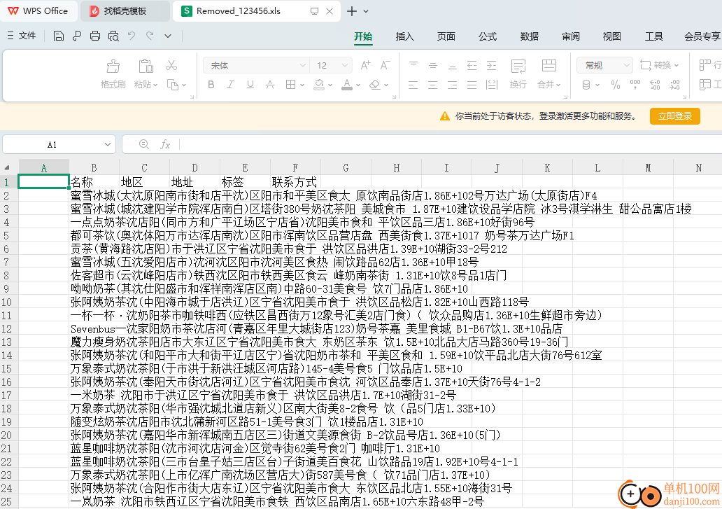Switch to the 页面 ribbon tab
This screenshot has height=509, width=722.
[x=446, y=36]
